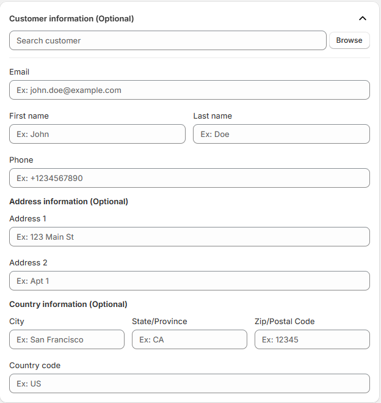The image size is (381, 403).
Task: Click the Zip/Postal Code label text
Action: click(x=285, y=321)
